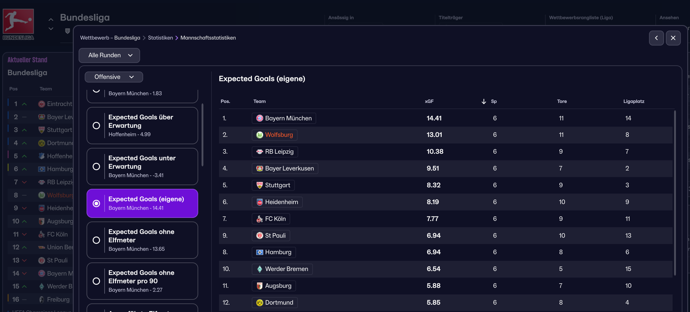Screen dimensions: 690x312
Task: Click the sort arrow next to Sp column
Action: tap(484, 101)
